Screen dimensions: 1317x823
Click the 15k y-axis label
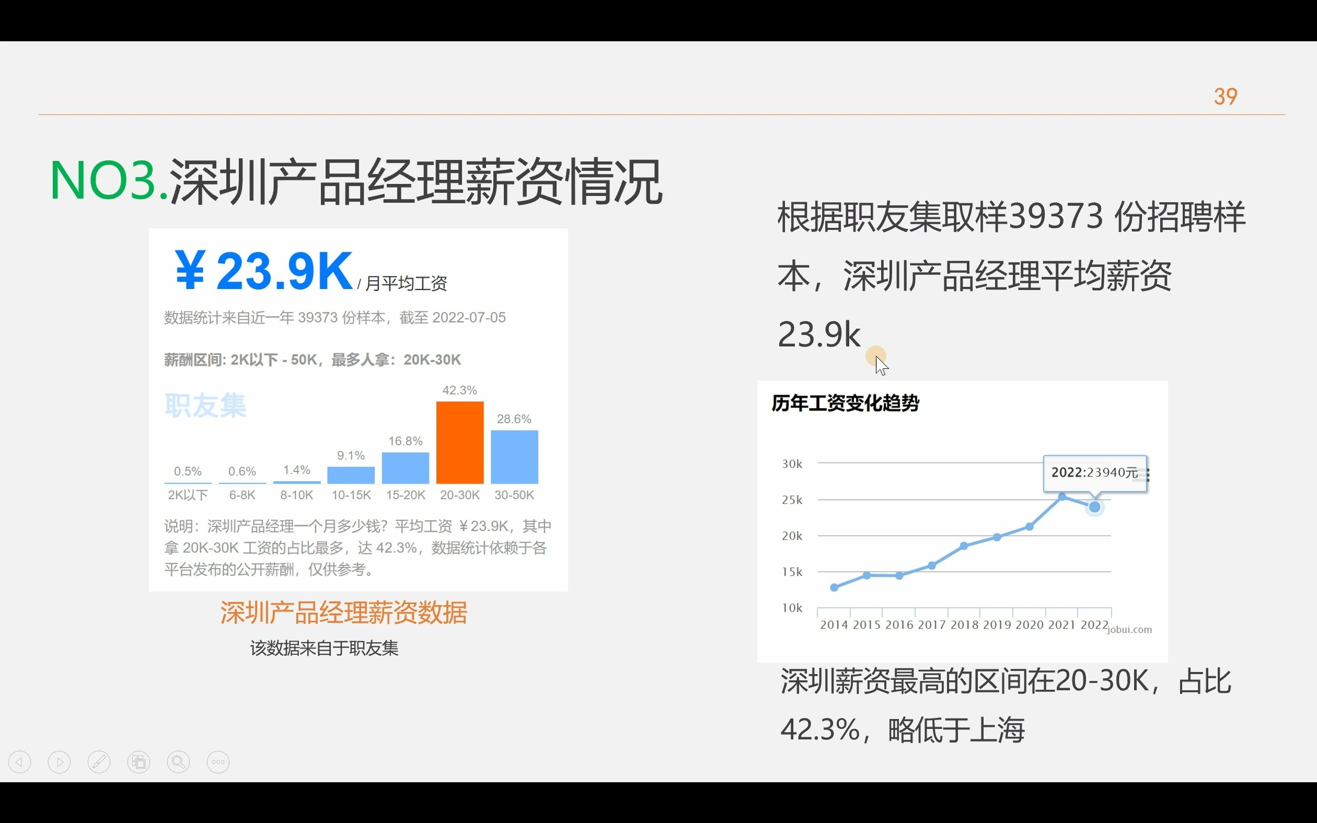pos(792,572)
